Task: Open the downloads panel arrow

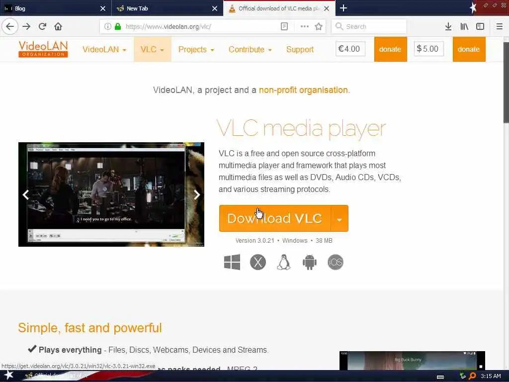Action: [448, 26]
